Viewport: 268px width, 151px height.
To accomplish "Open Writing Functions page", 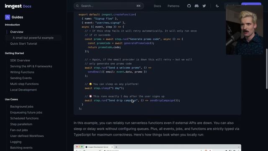I will (22, 72).
